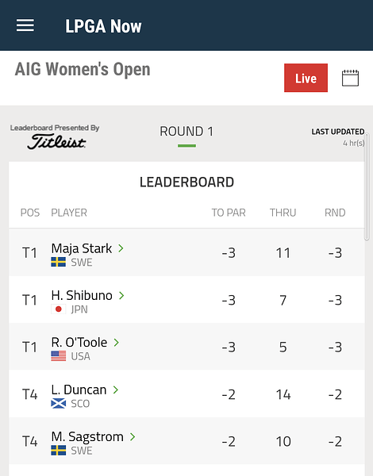Click Scotland flag under L. Duncan
Screen dimensions: 373x476
click(x=58, y=404)
